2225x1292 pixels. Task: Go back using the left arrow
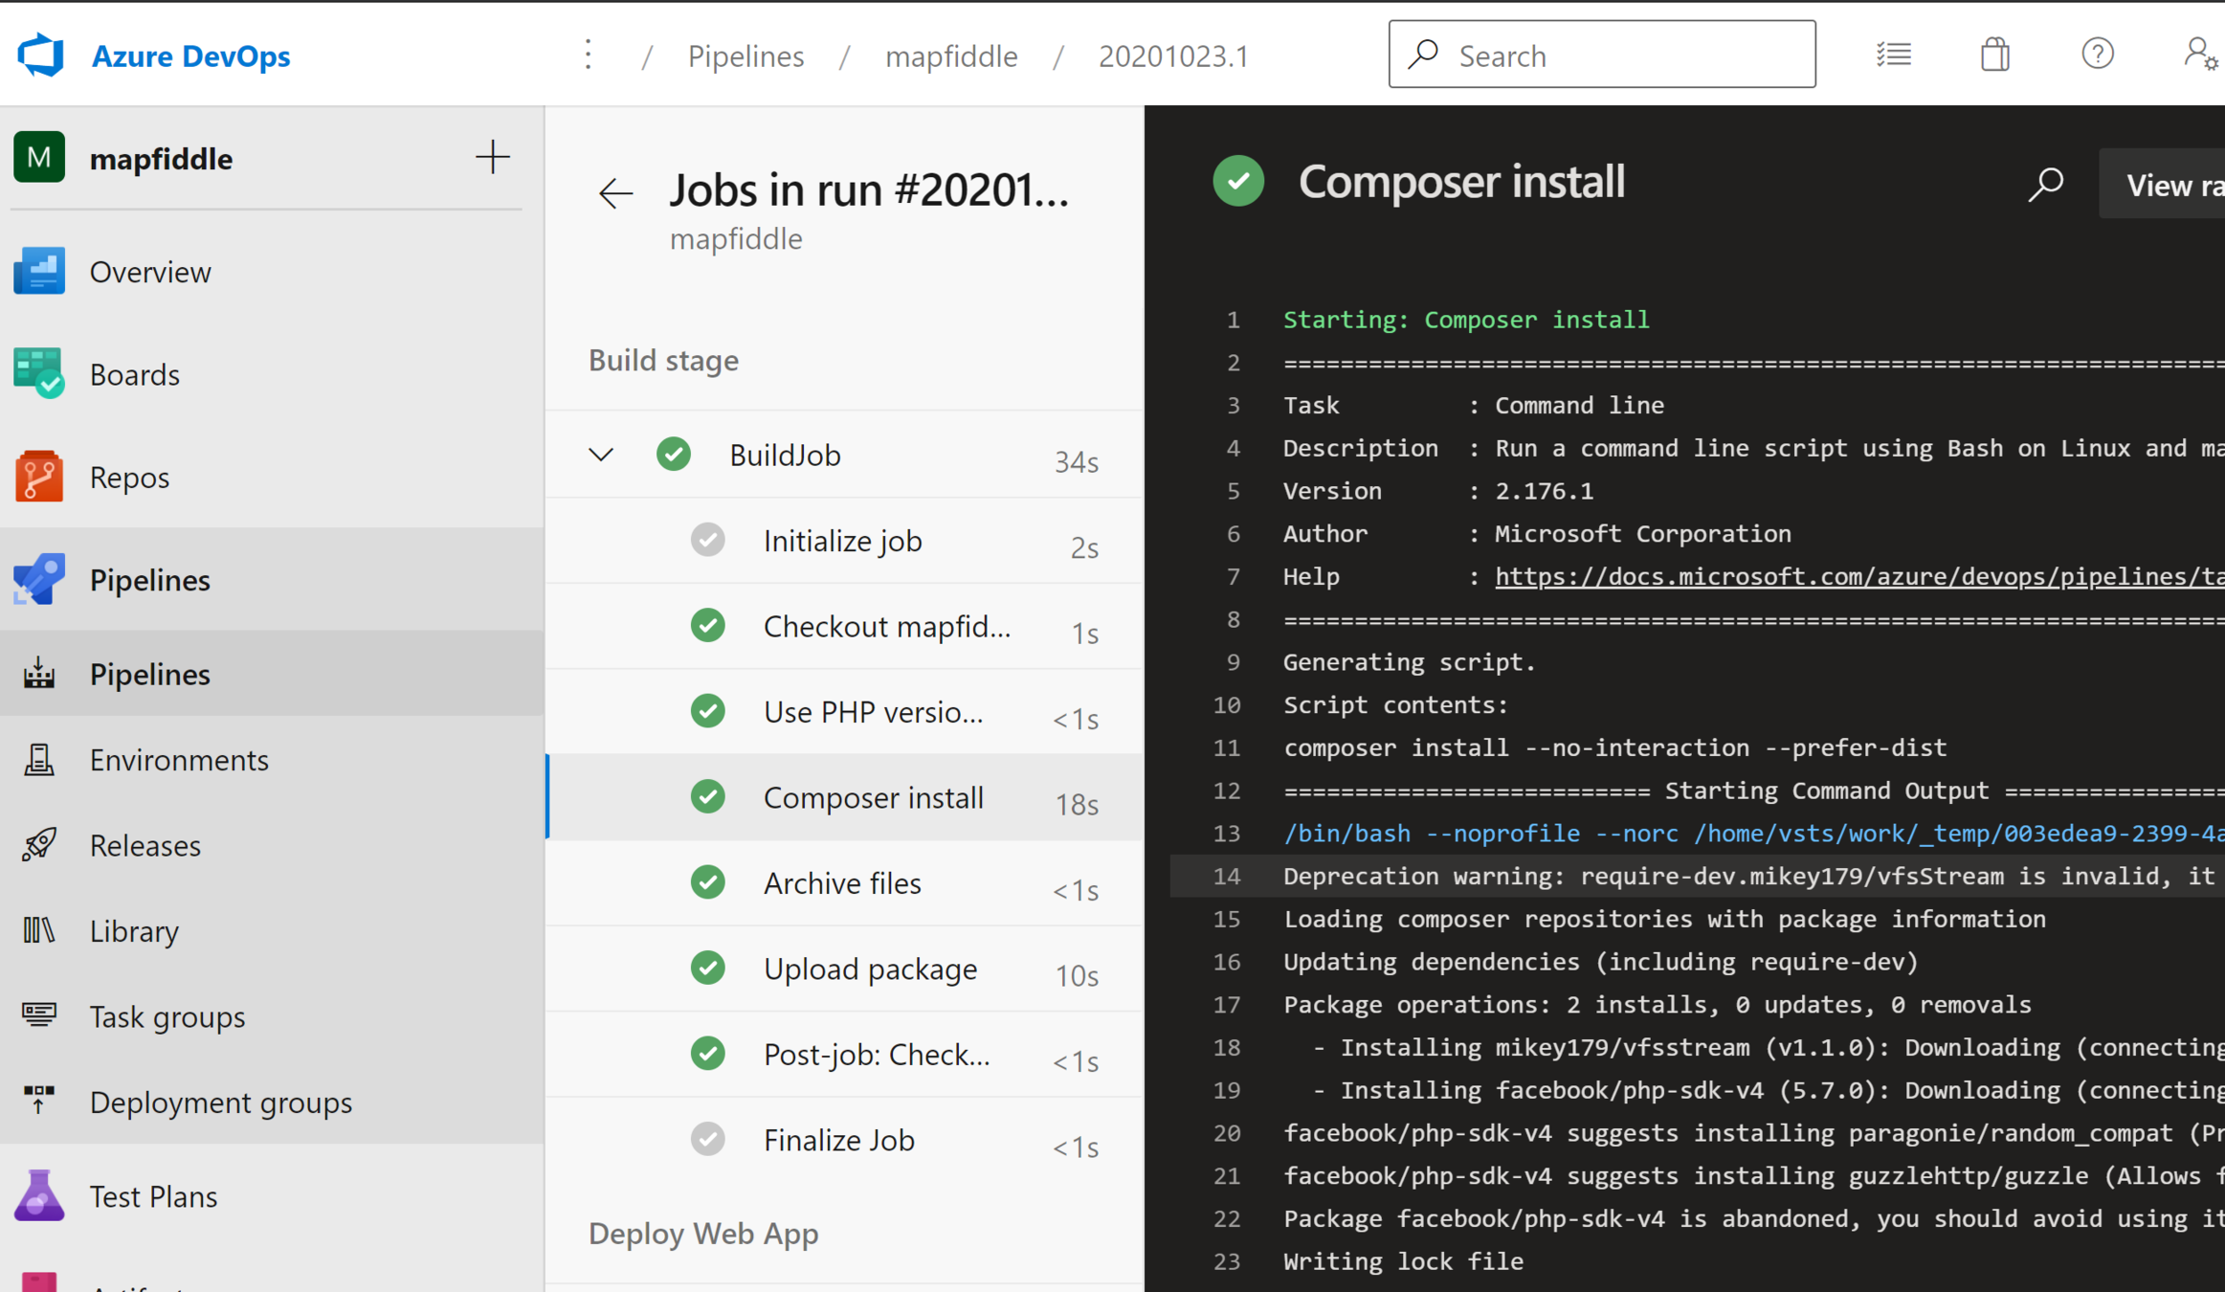pyautogui.click(x=615, y=193)
